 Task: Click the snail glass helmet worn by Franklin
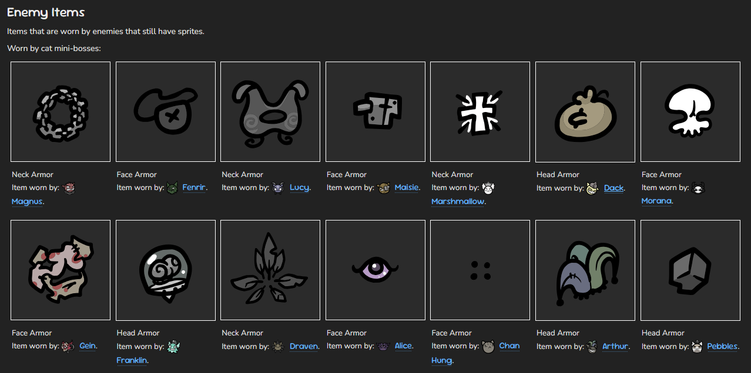(x=166, y=270)
